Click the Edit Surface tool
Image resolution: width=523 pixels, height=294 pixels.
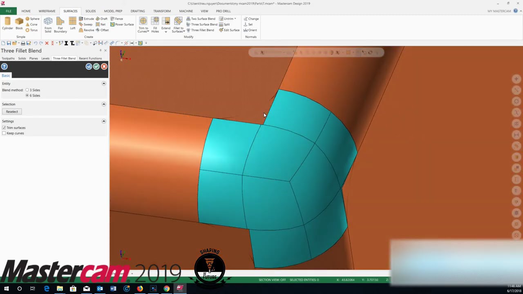pos(229,30)
